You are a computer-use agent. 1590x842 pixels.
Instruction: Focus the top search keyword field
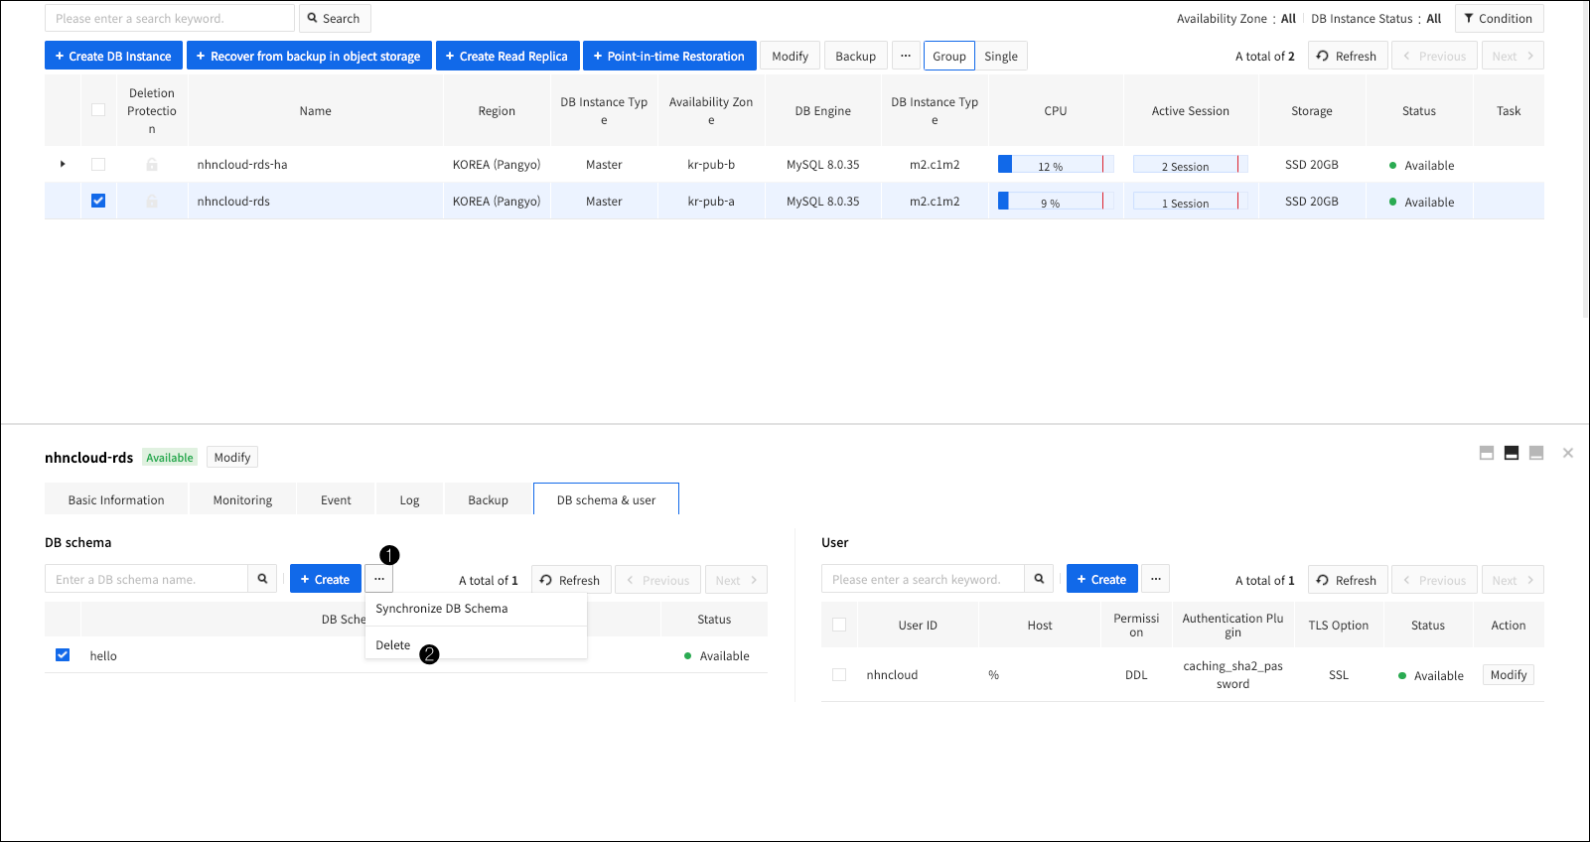click(170, 18)
